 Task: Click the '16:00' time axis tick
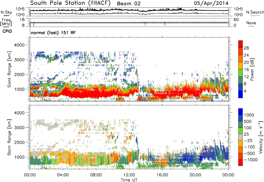162,175
